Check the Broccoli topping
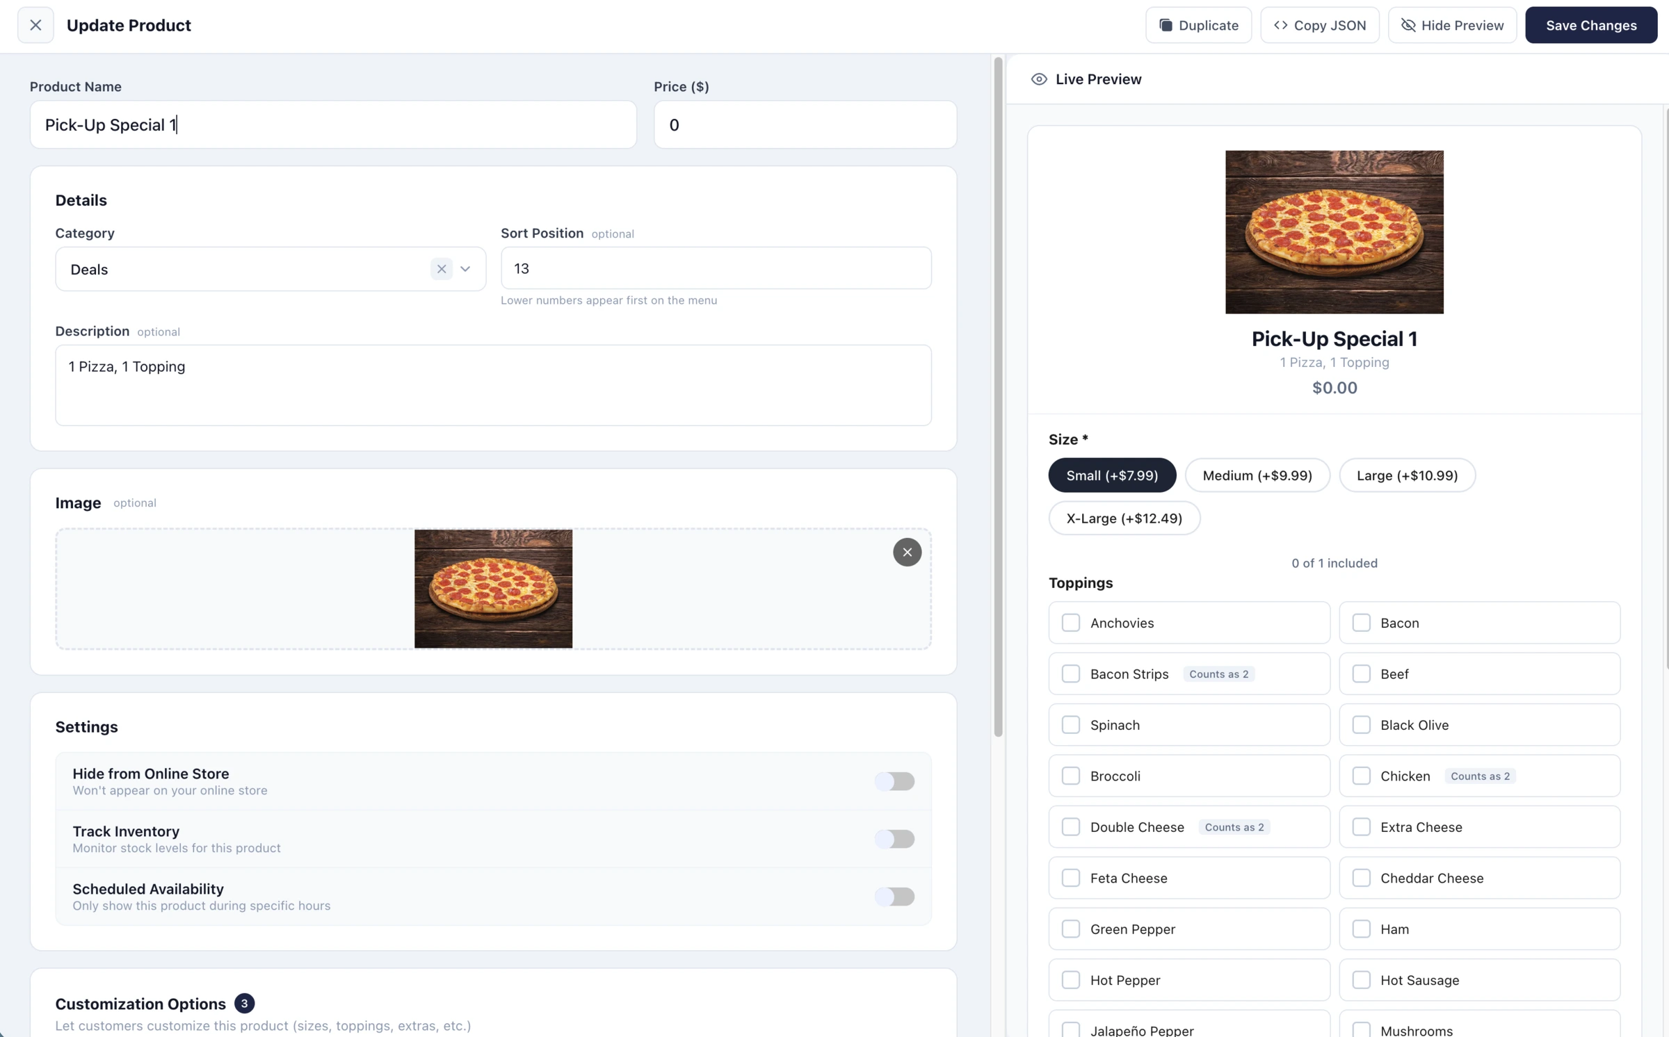1669x1037 pixels. coord(1071,776)
